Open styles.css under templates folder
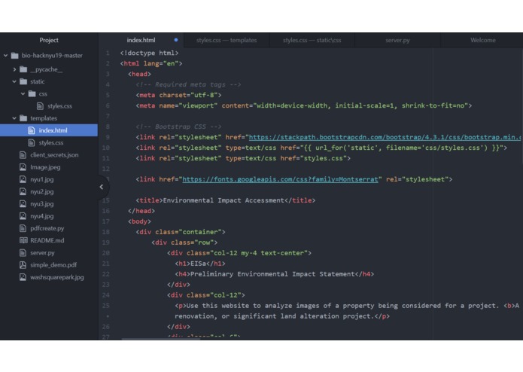This screenshot has width=523, height=372. pos(51,143)
